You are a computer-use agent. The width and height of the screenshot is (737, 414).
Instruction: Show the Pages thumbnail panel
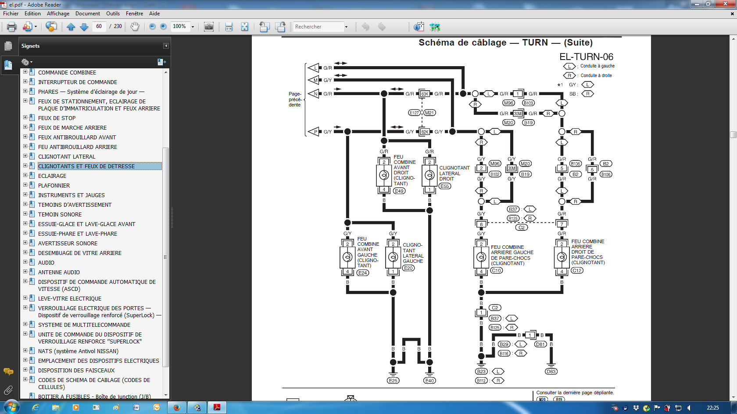coord(8,46)
